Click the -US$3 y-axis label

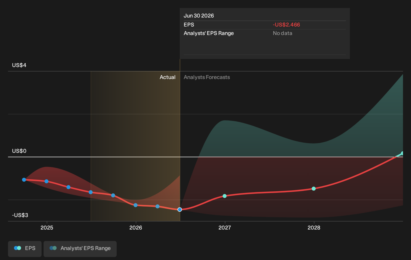point(20,215)
